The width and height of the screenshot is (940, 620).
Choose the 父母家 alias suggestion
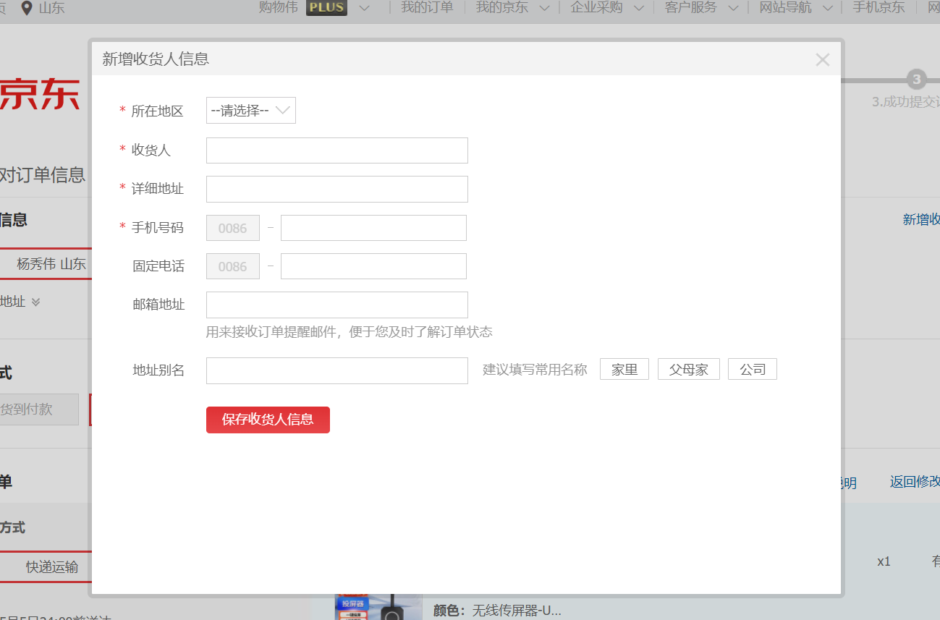click(688, 370)
